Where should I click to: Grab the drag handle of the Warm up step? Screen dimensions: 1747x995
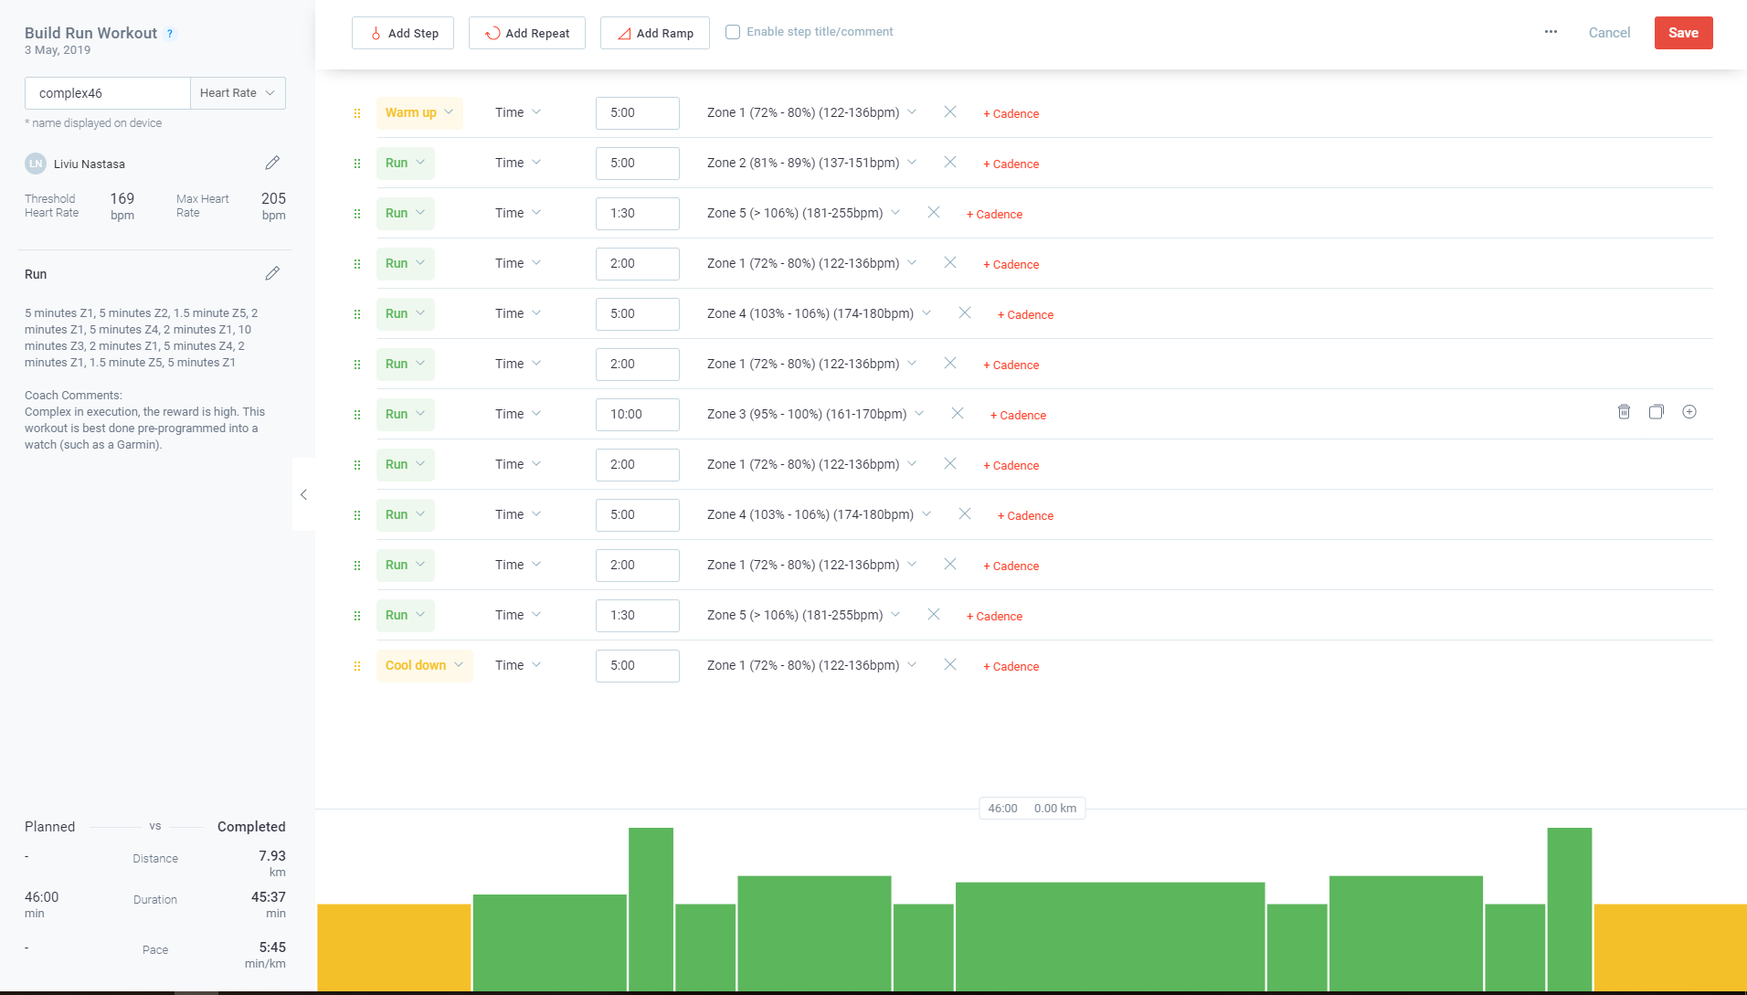click(357, 113)
